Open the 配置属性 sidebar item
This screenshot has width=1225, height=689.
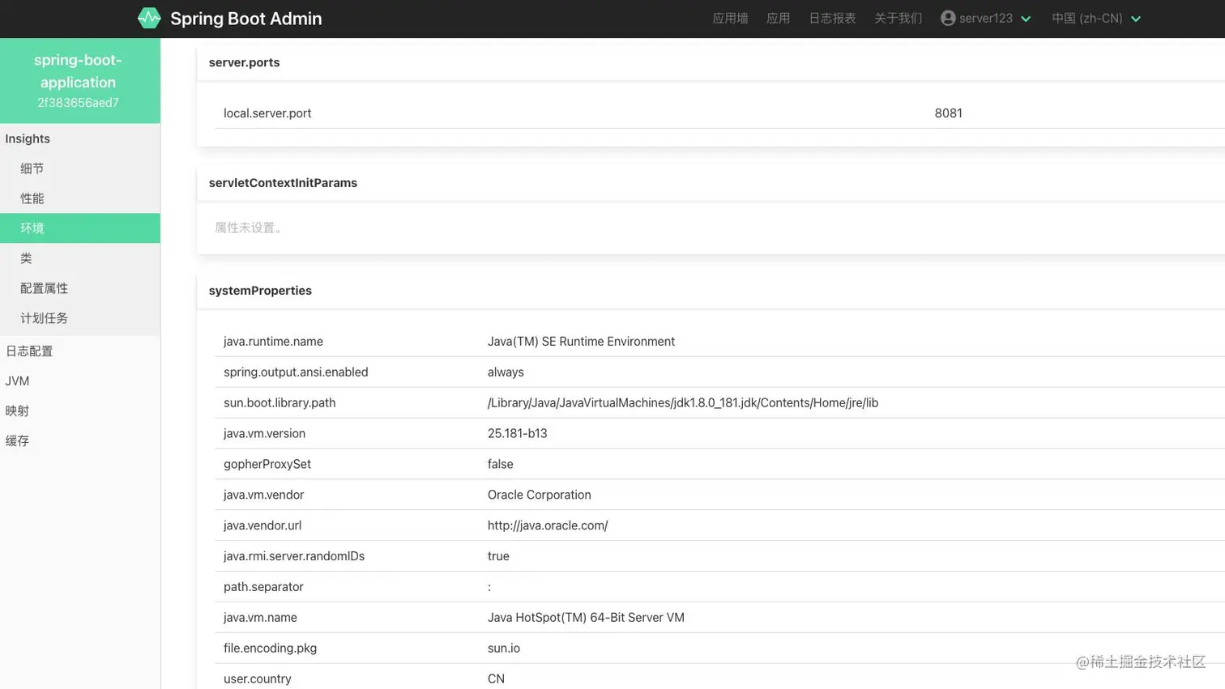click(80, 288)
